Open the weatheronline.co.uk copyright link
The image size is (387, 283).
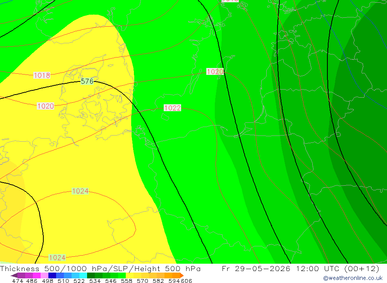coord(353,278)
